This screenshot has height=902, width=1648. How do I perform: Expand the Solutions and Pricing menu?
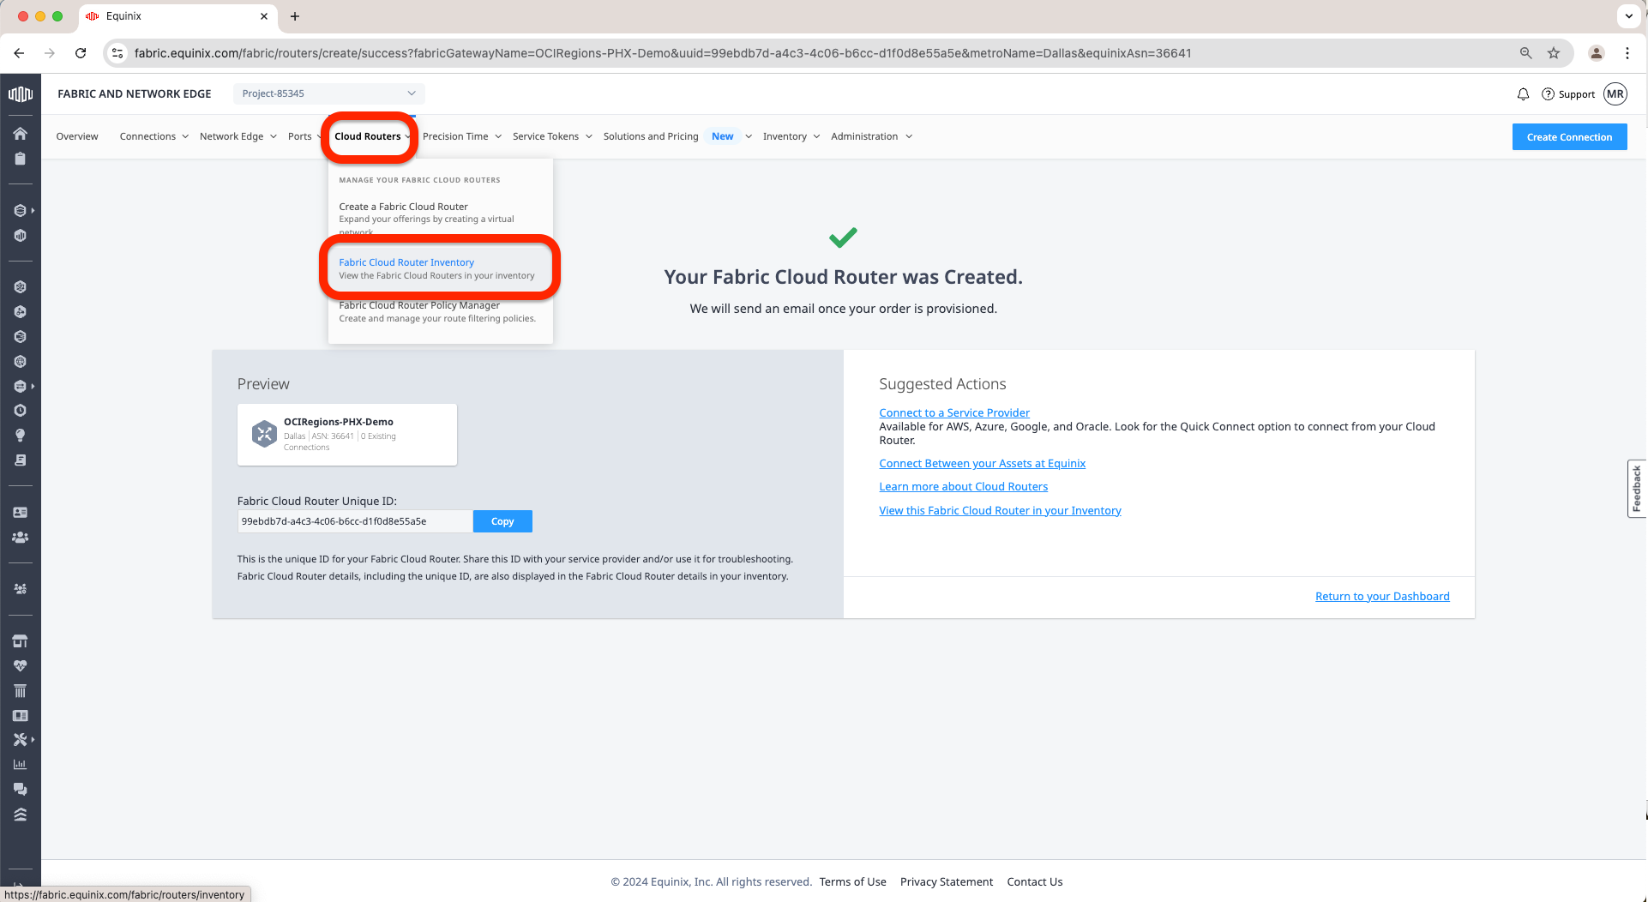point(678,136)
